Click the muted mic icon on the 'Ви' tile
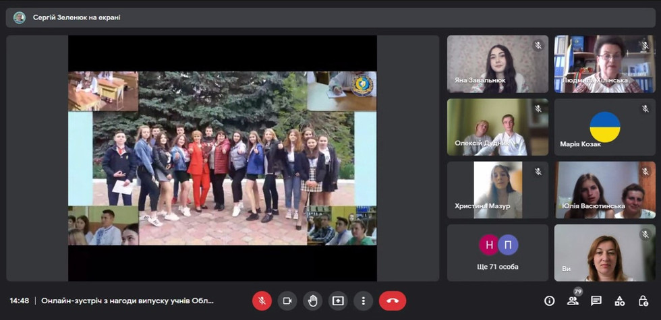Viewport: 661px width, 320px height. (x=645, y=234)
